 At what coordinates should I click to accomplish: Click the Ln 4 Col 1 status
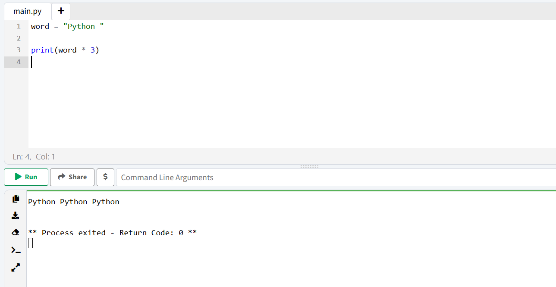coord(33,156)
